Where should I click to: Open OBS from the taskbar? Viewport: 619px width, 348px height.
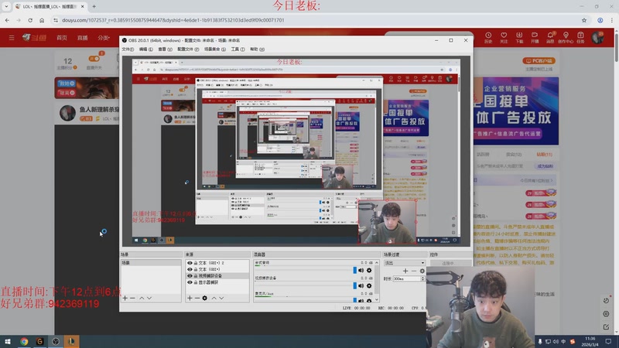(55, 341)
